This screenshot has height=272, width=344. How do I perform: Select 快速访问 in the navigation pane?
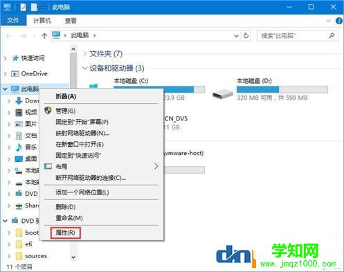click(33, 58)
